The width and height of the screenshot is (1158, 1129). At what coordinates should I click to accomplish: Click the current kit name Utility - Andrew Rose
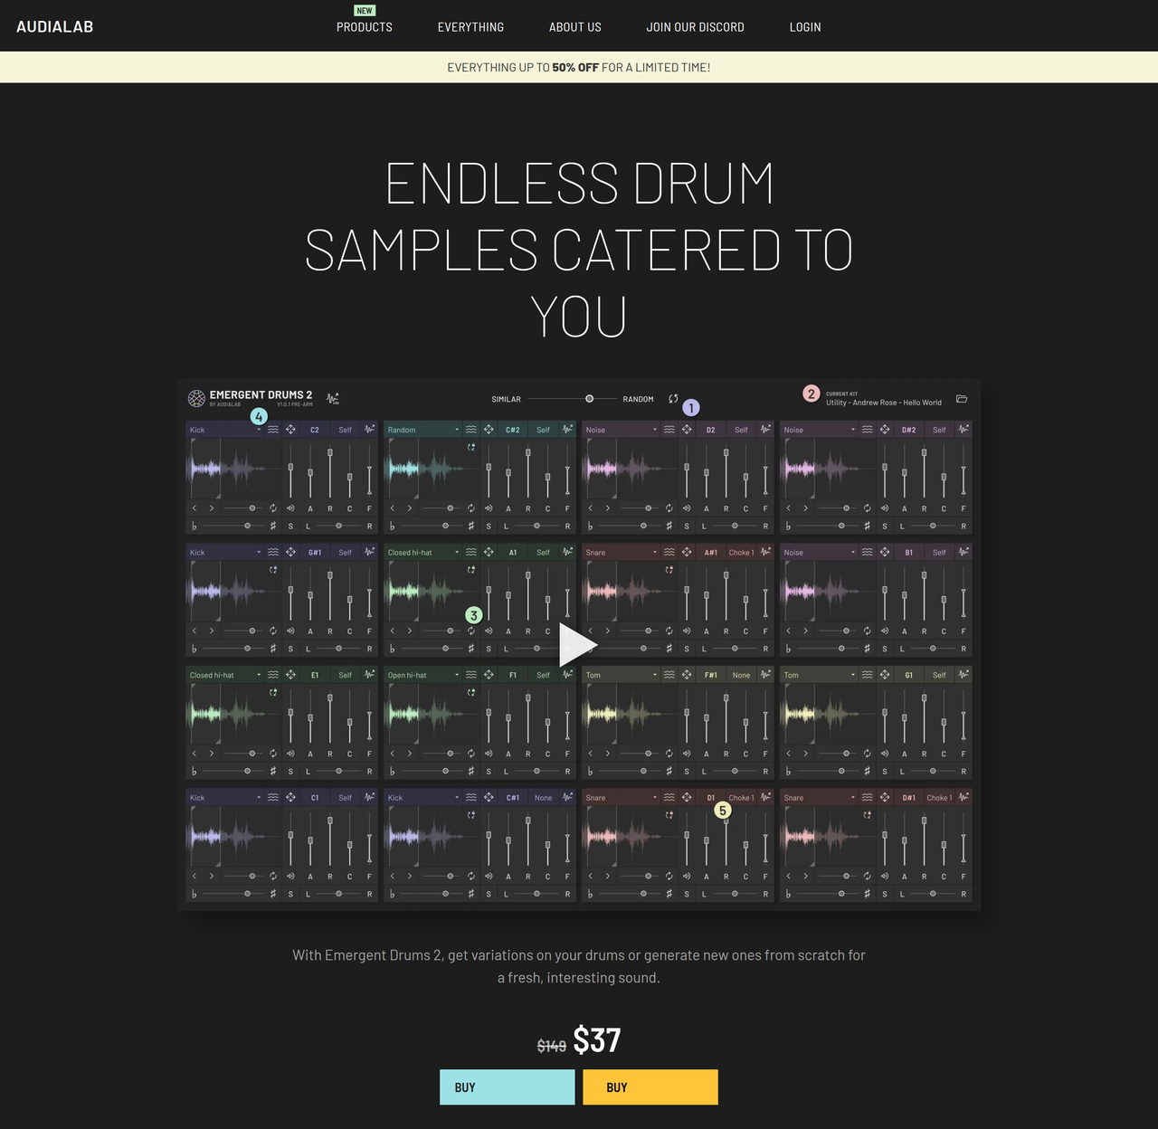pos(883,403)
